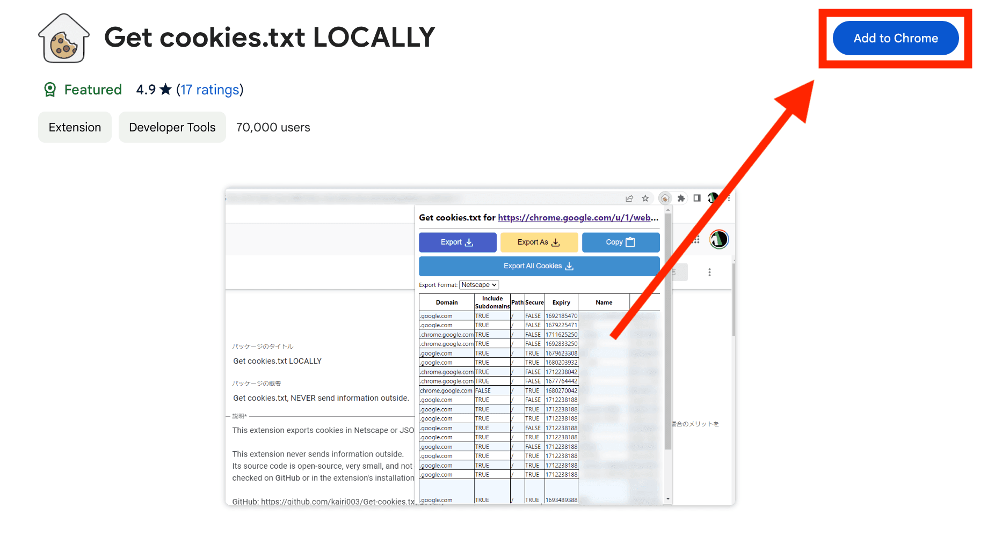Click the Get cookies.txt cookie house logo
The height and width of the screenshot is (560, 1002).
(x=63, y=38)
